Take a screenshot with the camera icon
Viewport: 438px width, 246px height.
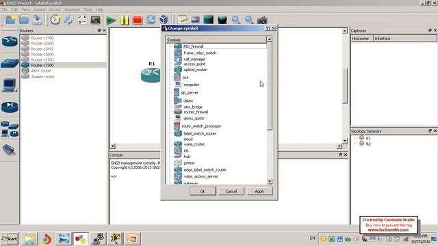click(262, 20)
